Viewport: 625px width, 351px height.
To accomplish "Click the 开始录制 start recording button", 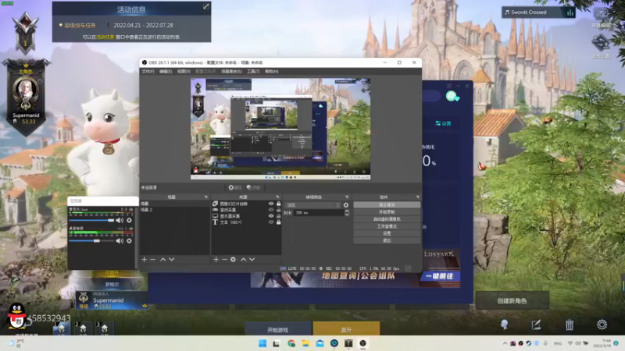I will [x=387, y=212].
